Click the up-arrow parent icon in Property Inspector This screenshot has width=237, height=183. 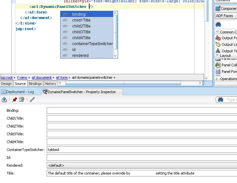pyautogui.click(x=4, y=100)
